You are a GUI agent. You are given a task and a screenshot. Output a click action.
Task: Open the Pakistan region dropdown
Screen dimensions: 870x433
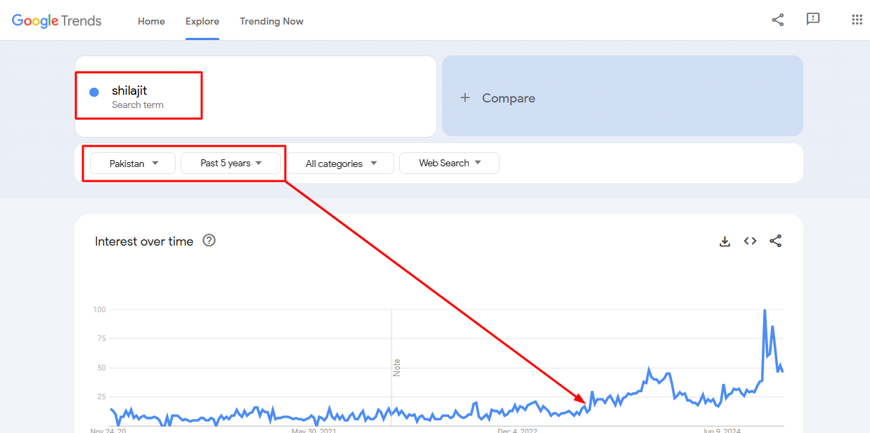133,164
